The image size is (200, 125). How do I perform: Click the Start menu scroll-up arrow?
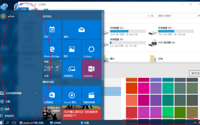(102, 11)
